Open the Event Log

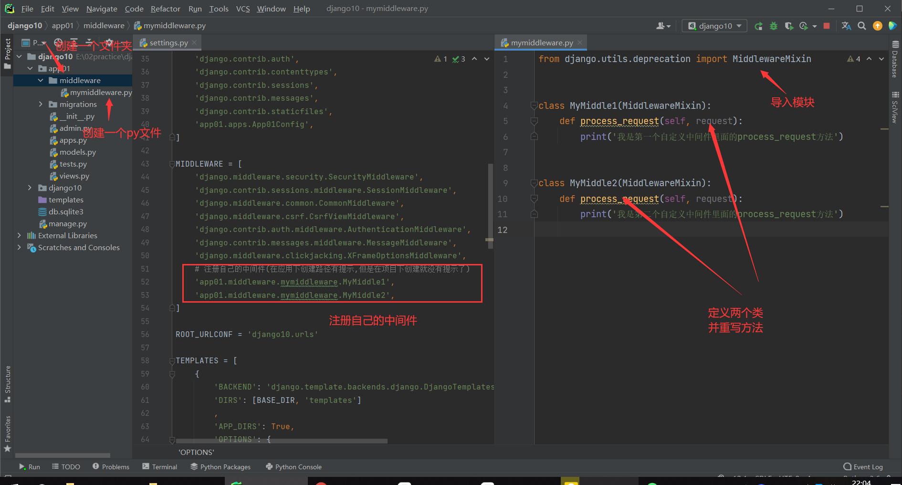(863, 467)
